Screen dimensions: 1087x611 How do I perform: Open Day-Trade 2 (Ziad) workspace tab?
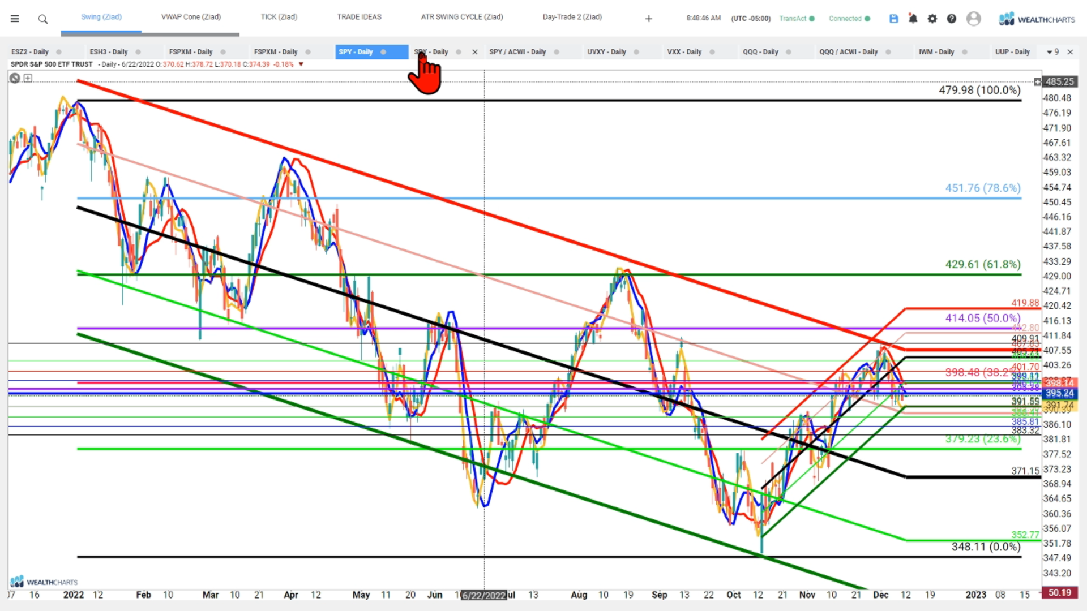572,17
